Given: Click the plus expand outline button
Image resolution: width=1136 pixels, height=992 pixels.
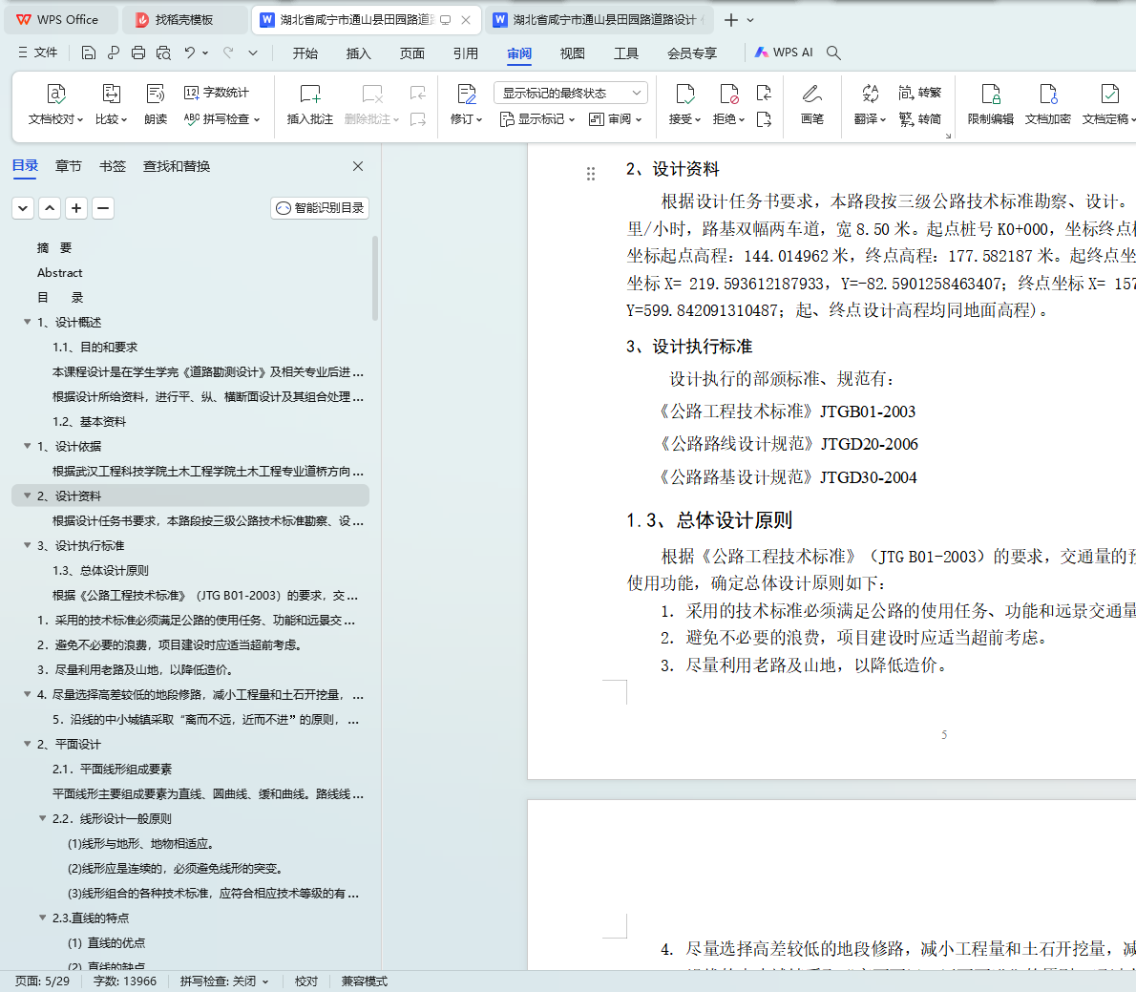Looking at the screenshot, I should [x=76, y=208].
